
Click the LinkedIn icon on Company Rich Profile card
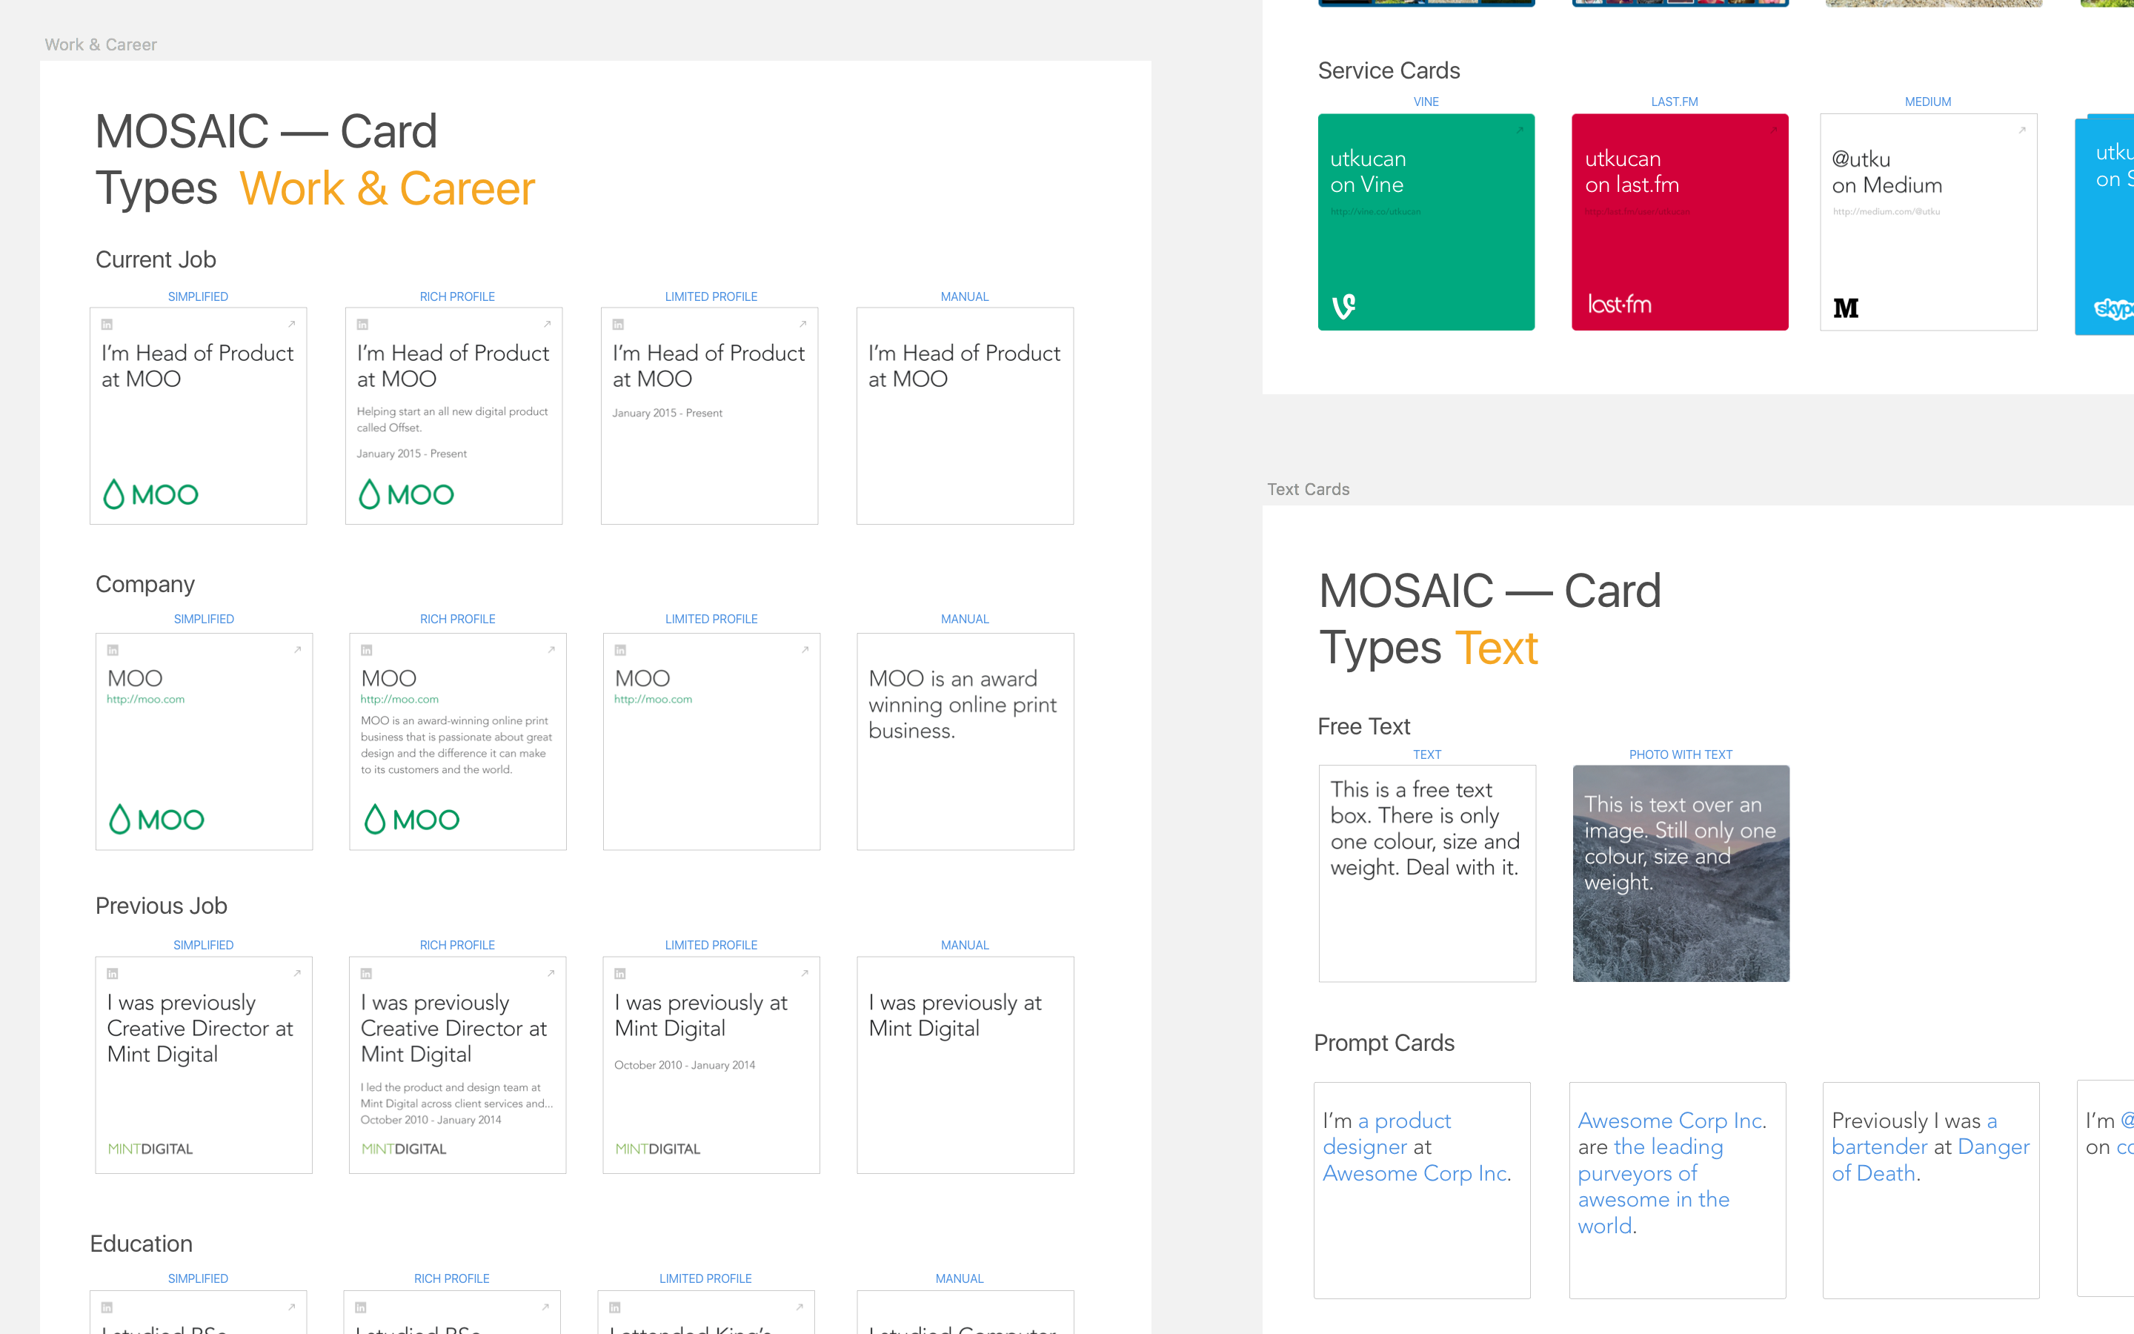[367, 650]
